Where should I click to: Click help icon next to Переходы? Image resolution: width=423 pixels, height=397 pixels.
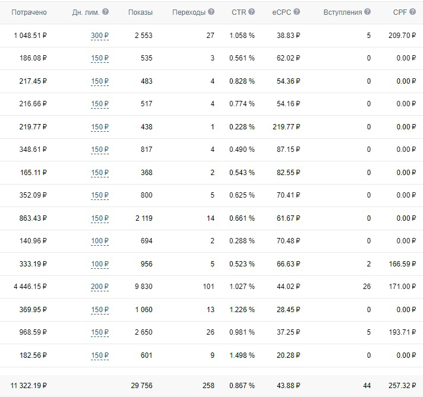[x=211, y=12]
